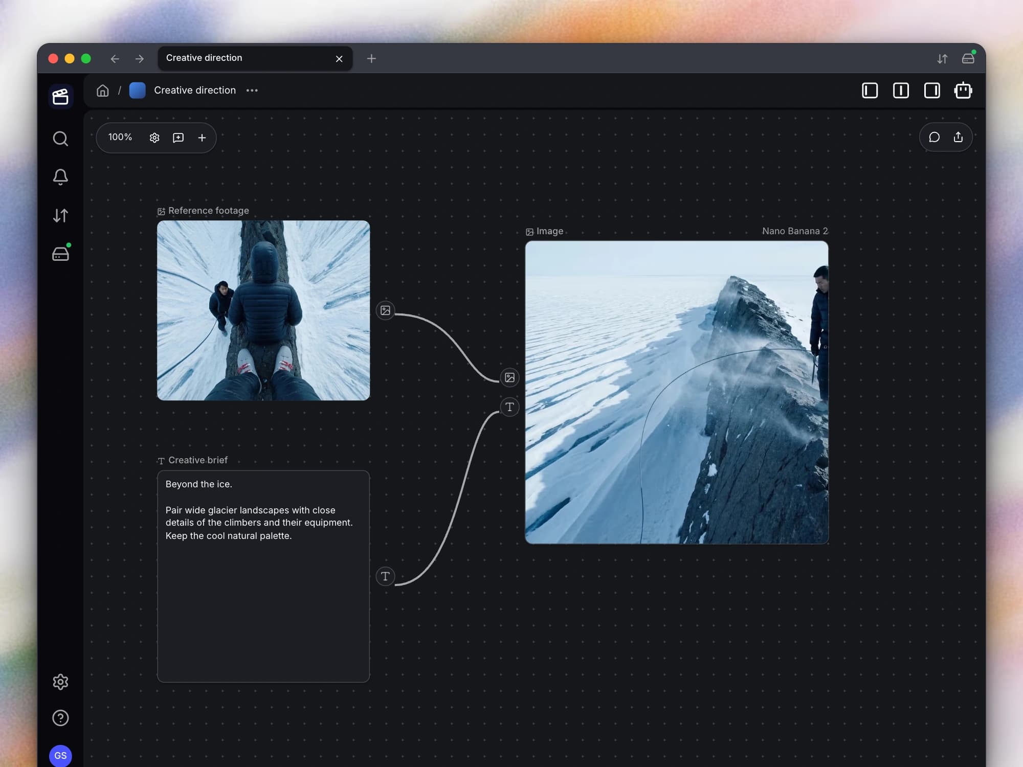Select the Creative brief text output port
The width and height of the screenshot is (1023, 767).
click(385, 576)
